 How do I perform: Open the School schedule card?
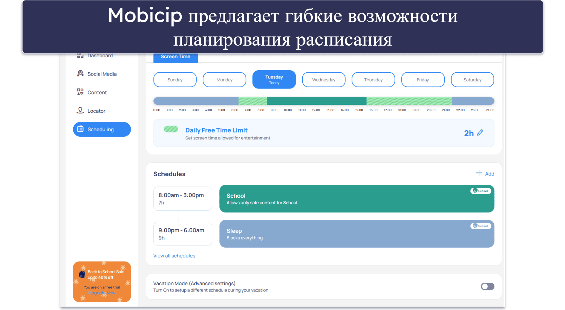coord(357,199)
